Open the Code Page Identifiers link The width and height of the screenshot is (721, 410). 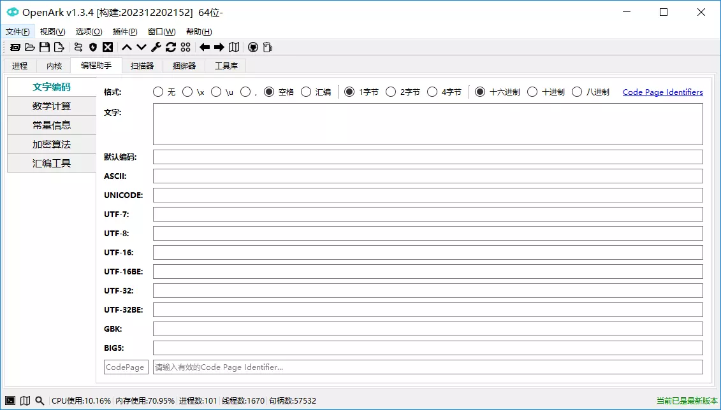[662, 92]
